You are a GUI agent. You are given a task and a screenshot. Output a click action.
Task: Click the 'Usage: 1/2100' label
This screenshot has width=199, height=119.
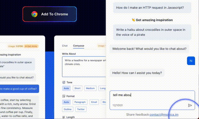tap(16, 46)
